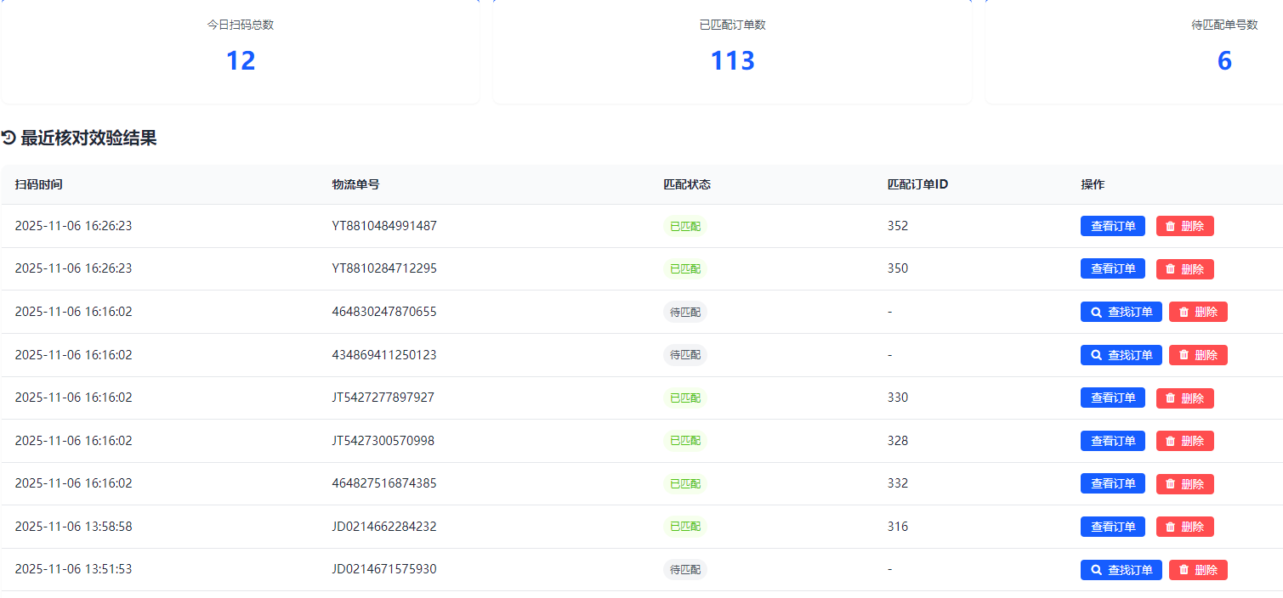This screenshot has height=598, width=1283.
Task: View order for tracking 464827516874385
Action: click(1112, 483)
